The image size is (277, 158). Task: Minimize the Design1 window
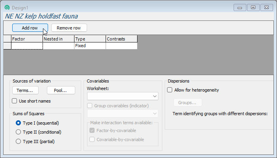(x=240, y=7)
